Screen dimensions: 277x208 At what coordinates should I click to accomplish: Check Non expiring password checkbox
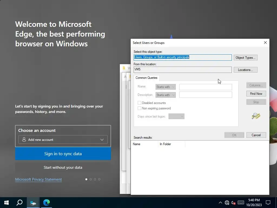[139, 108]
